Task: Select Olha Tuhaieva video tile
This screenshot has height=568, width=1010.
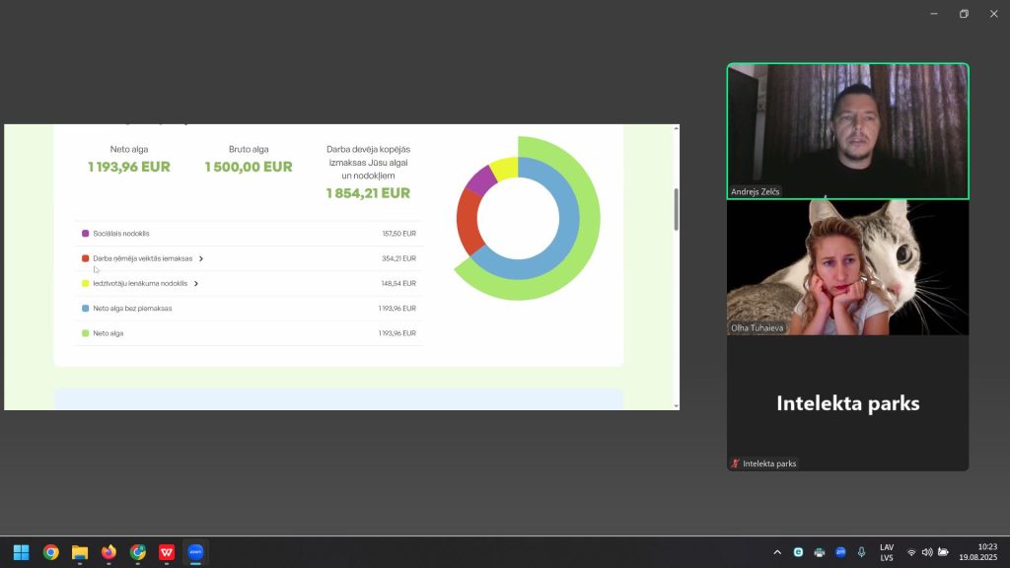Action: [847, 267]
